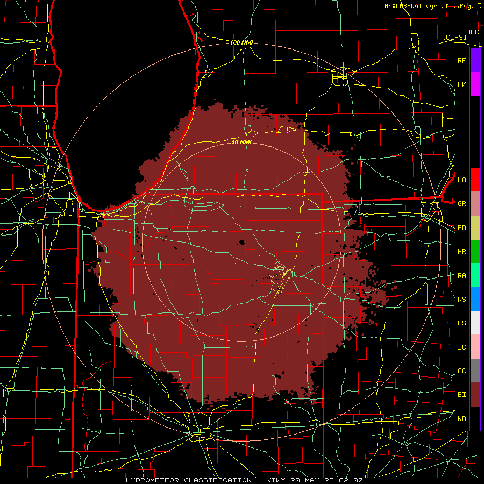
Task: Click the BD legend label
Action: tap(461, 228)
